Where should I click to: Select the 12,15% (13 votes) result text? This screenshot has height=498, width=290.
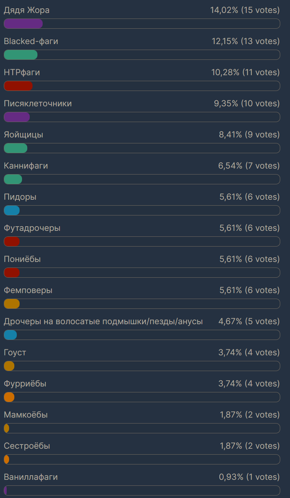coord(246,42)
